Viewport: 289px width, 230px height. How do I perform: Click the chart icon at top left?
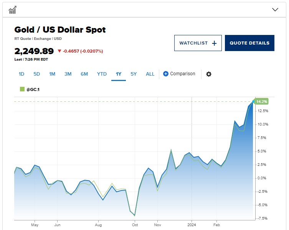tap(12, 10)
